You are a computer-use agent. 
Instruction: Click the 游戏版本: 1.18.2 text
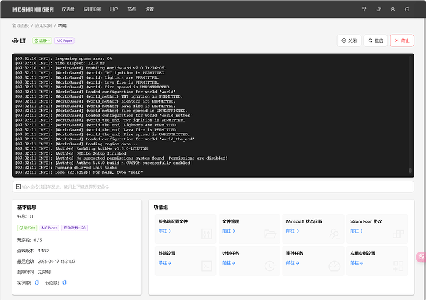click(x=33, y=251)
